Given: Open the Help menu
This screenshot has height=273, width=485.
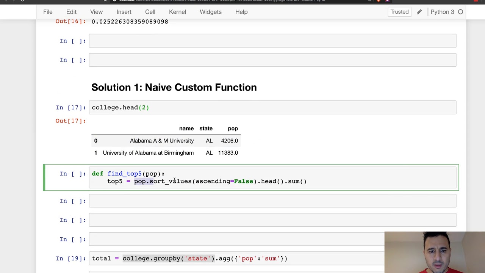Looking at the screenshot, I should [x=241, y=12].
